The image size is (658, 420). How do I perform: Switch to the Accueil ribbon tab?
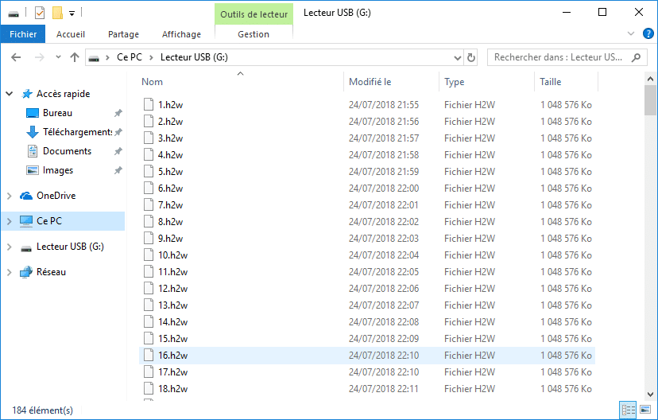[x=71, y=34]
